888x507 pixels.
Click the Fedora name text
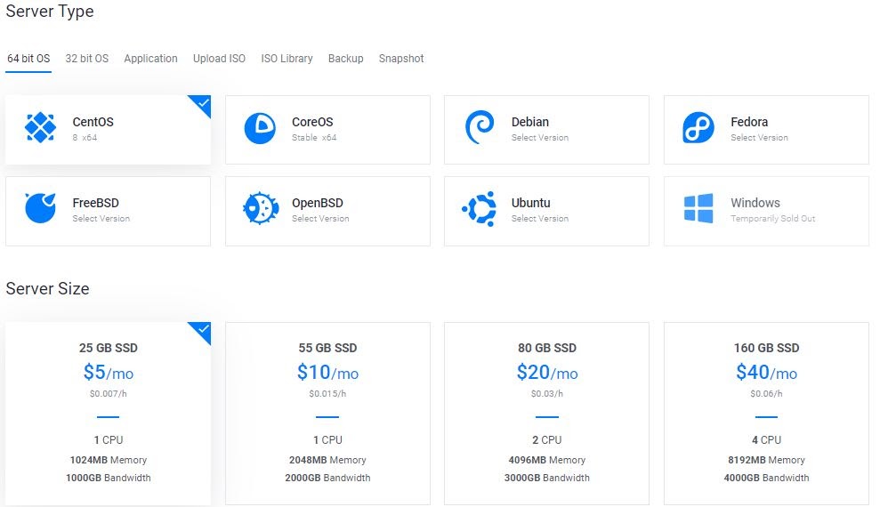(749, 122)
